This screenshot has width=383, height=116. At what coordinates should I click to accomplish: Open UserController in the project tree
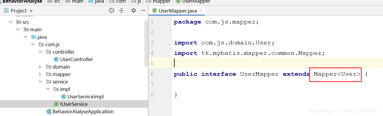(x=77, y=59)
